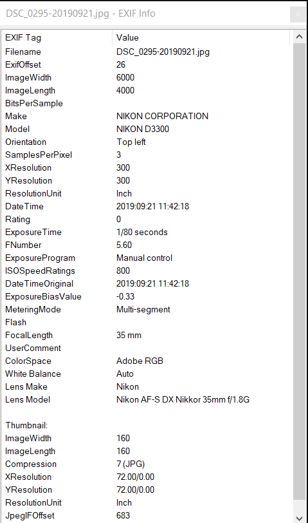
Task: Select the Flash row
Action: coord(147,322)
